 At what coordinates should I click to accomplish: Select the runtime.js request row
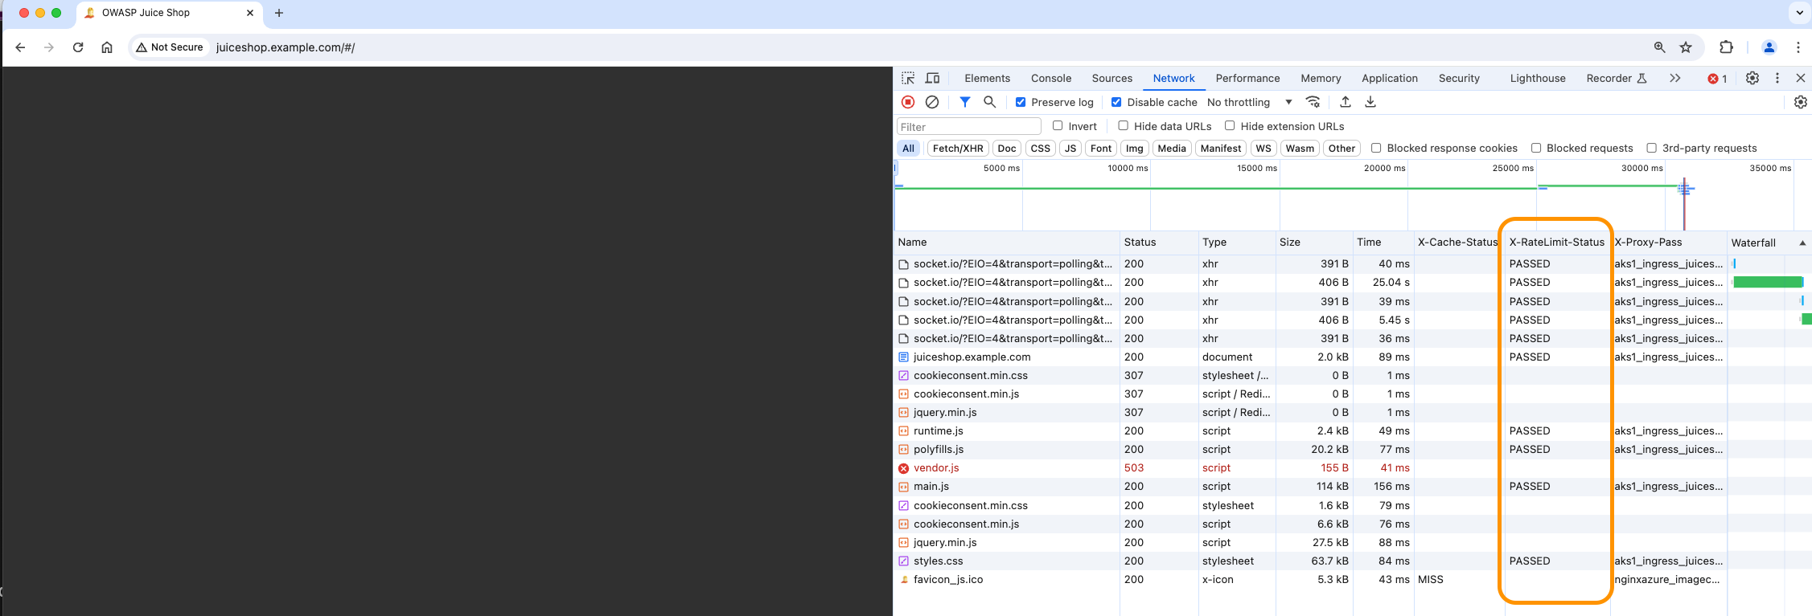pyautogui.click(x=1353, y=430)
